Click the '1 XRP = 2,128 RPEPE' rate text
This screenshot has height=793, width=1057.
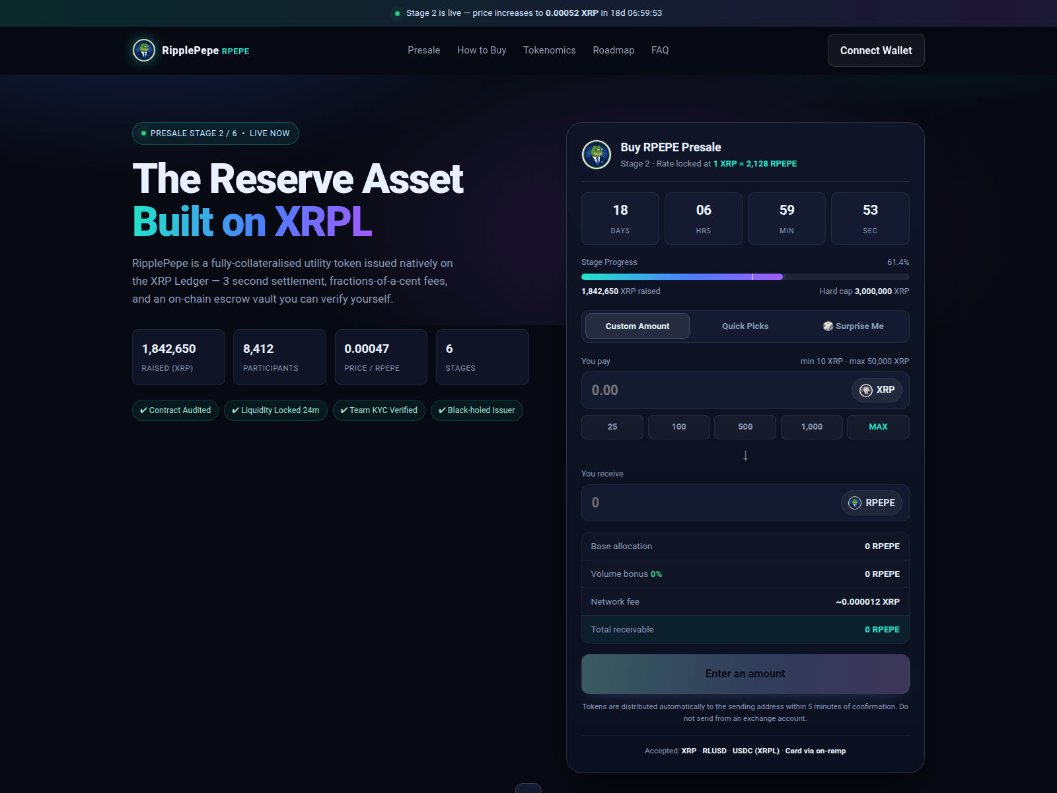(x=755, y=164)
